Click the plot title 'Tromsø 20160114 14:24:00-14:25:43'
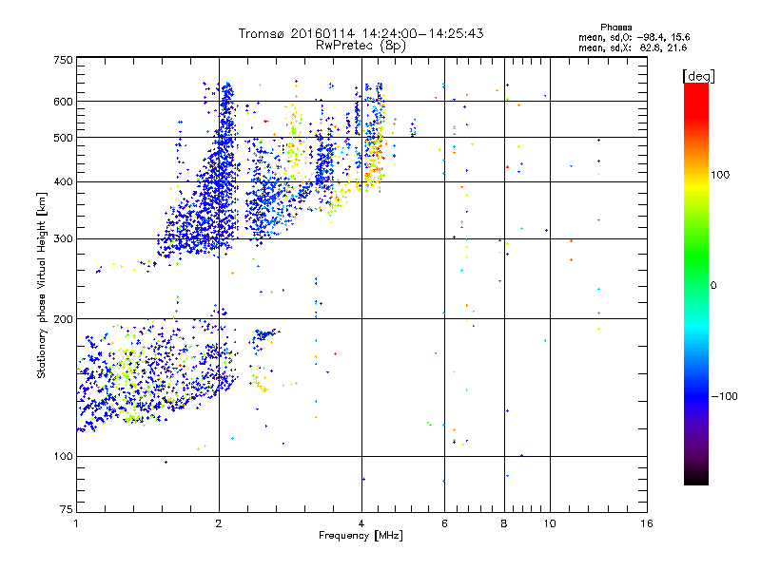761x570 pixels. point(361,33)
